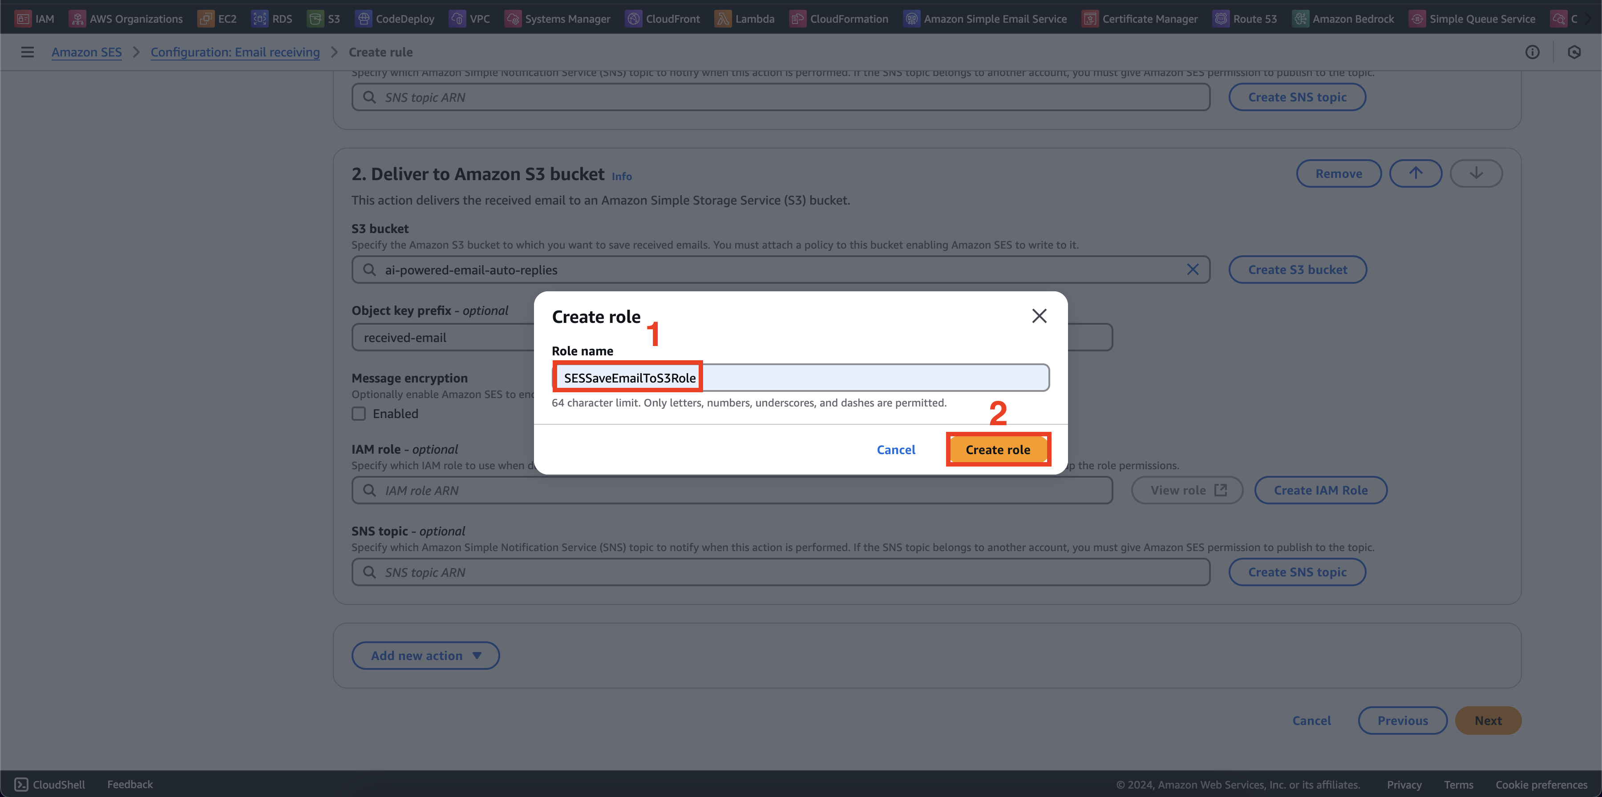The width and height of the screenshot is (1602, 797).
Task: Click the upper SNS topic ARN field
Action: click(x=781, y=97)
